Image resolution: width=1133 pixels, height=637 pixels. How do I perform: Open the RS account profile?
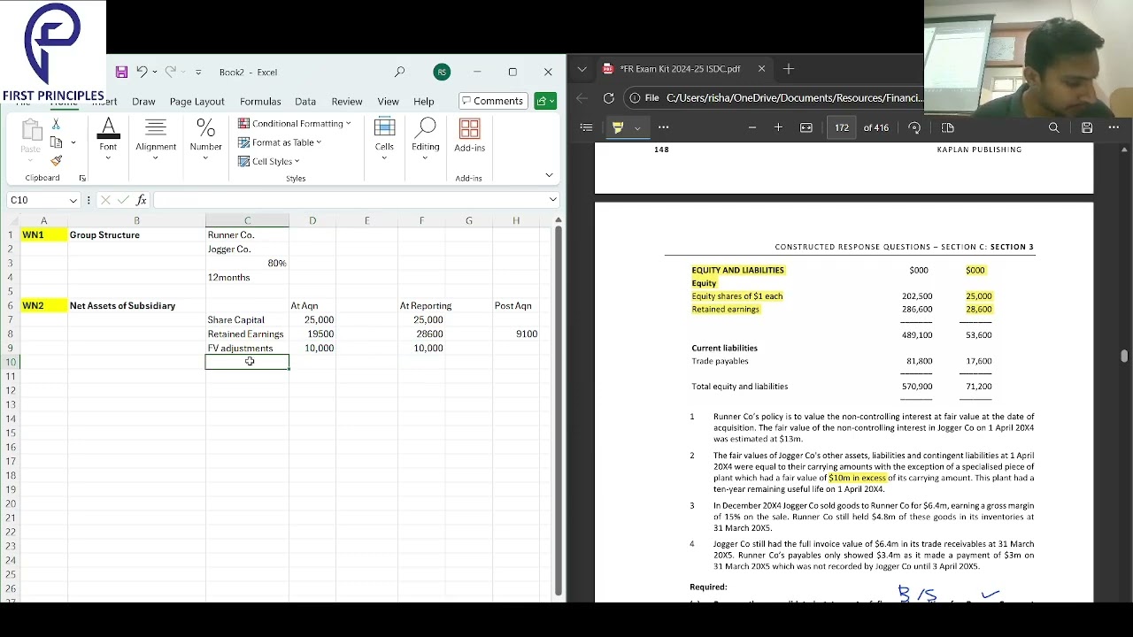442,72
